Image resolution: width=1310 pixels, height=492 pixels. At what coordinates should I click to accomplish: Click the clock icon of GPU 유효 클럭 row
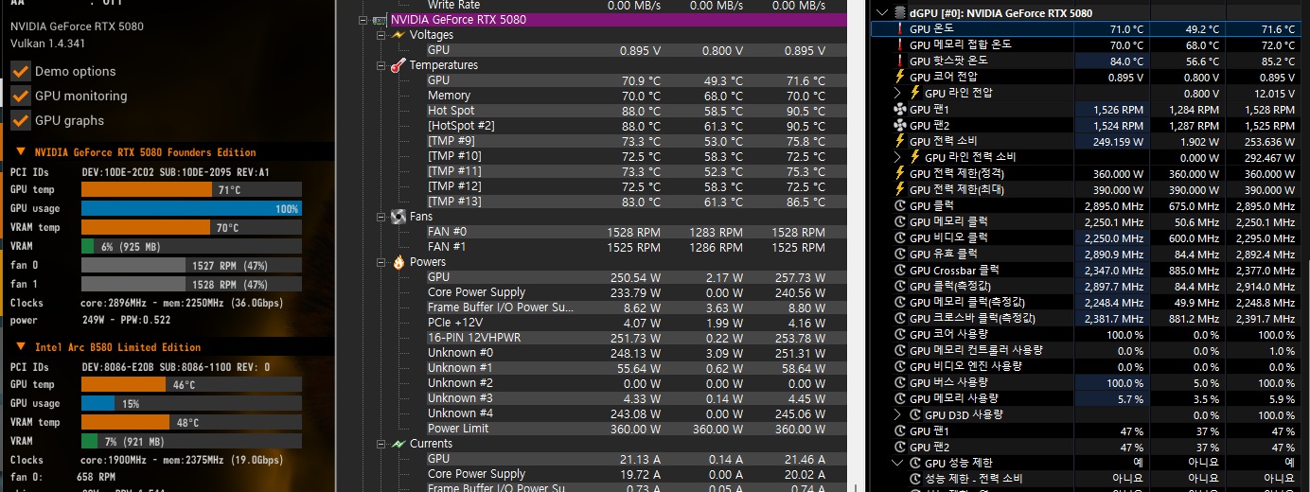pos(899,254)
